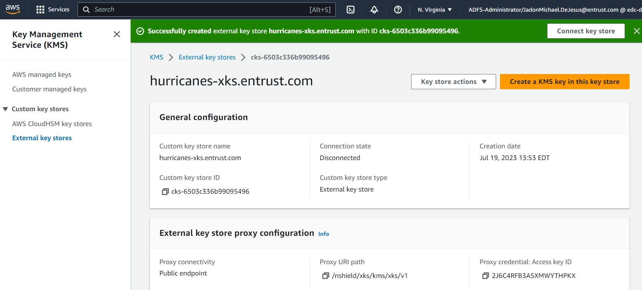Open AWS CloudHSM key stores
642x290 pixels.
point(52,124)
